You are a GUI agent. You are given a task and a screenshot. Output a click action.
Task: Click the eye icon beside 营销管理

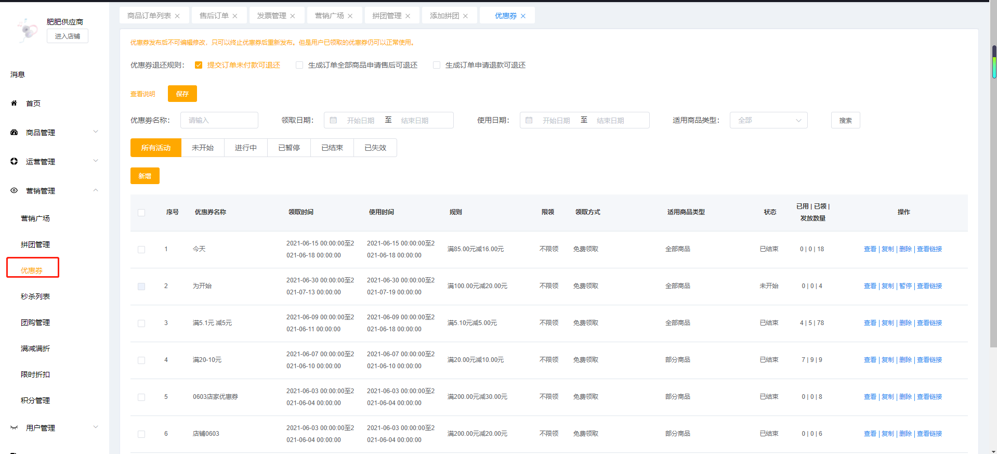pos(14,191)
